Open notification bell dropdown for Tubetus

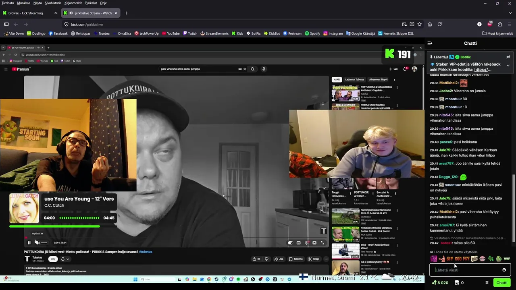(64, 259)
